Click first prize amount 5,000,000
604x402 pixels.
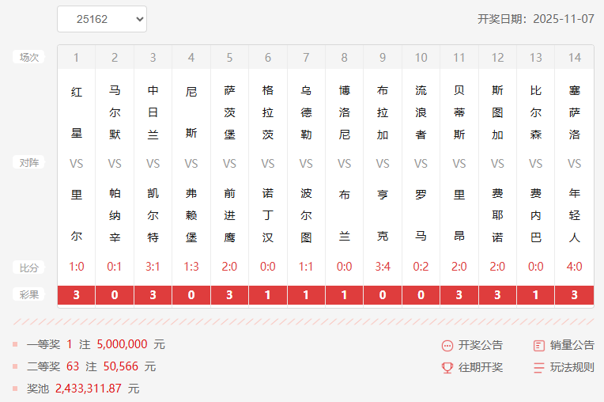coord(122,344)
